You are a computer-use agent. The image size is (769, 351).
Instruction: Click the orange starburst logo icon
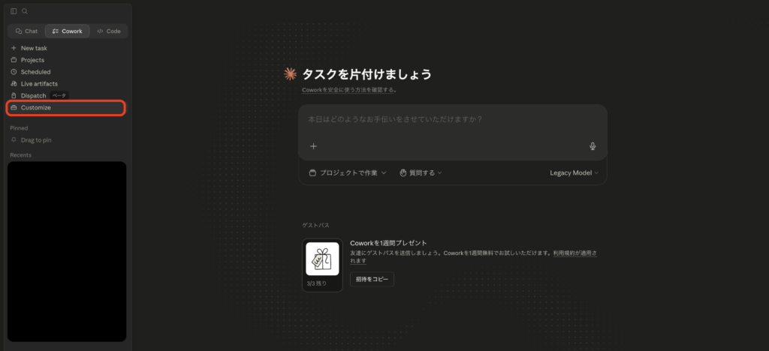(291, 74)
